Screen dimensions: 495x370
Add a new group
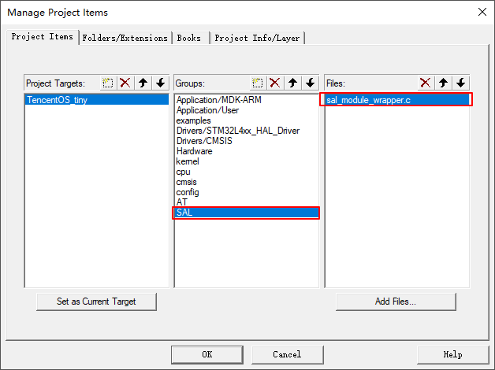257,83
